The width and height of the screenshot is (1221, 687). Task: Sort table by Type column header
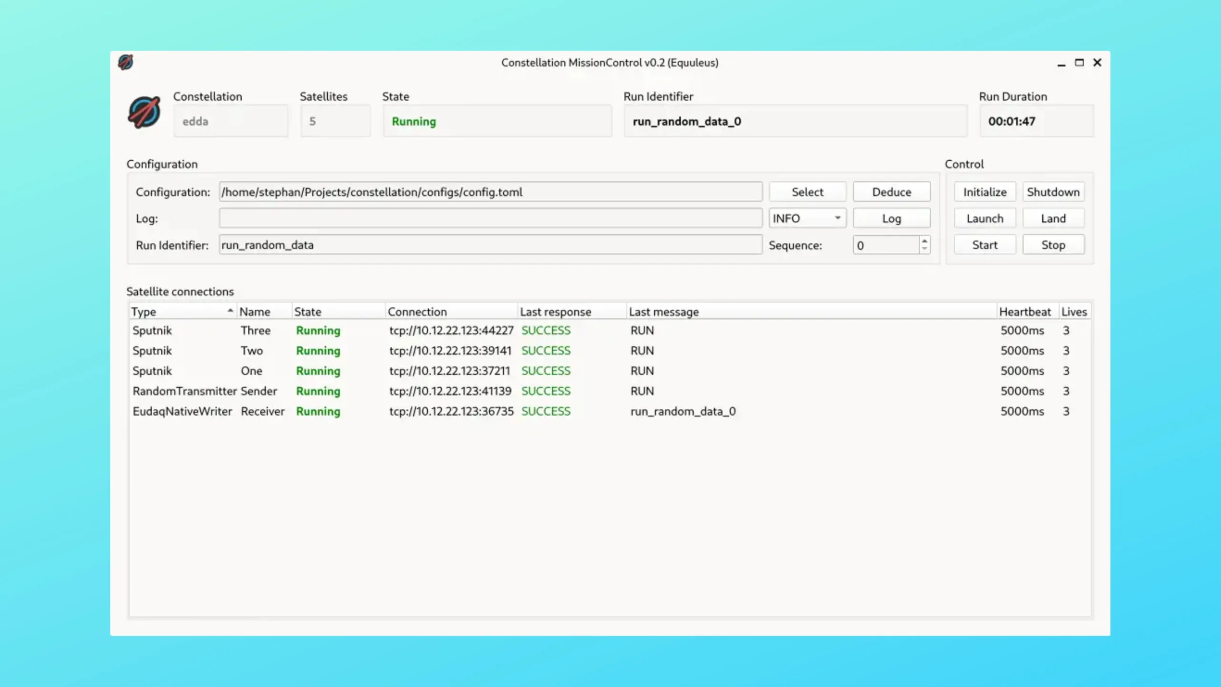(x=183, y=312)
